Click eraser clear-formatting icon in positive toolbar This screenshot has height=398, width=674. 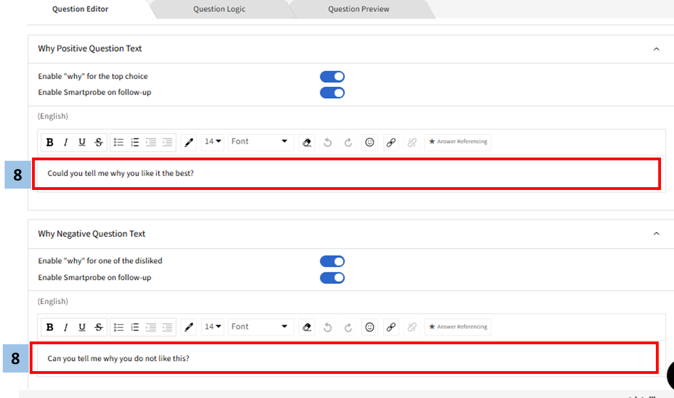pyautogui.click(x=307, y=142)
